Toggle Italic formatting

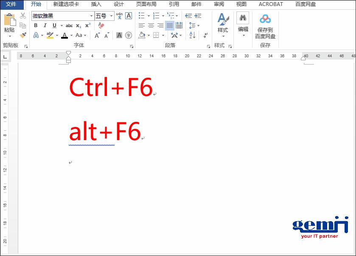click(45, 25)
